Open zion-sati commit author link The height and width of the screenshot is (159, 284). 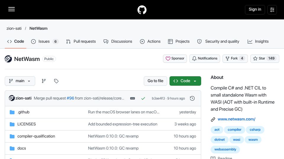pos(23,98)
